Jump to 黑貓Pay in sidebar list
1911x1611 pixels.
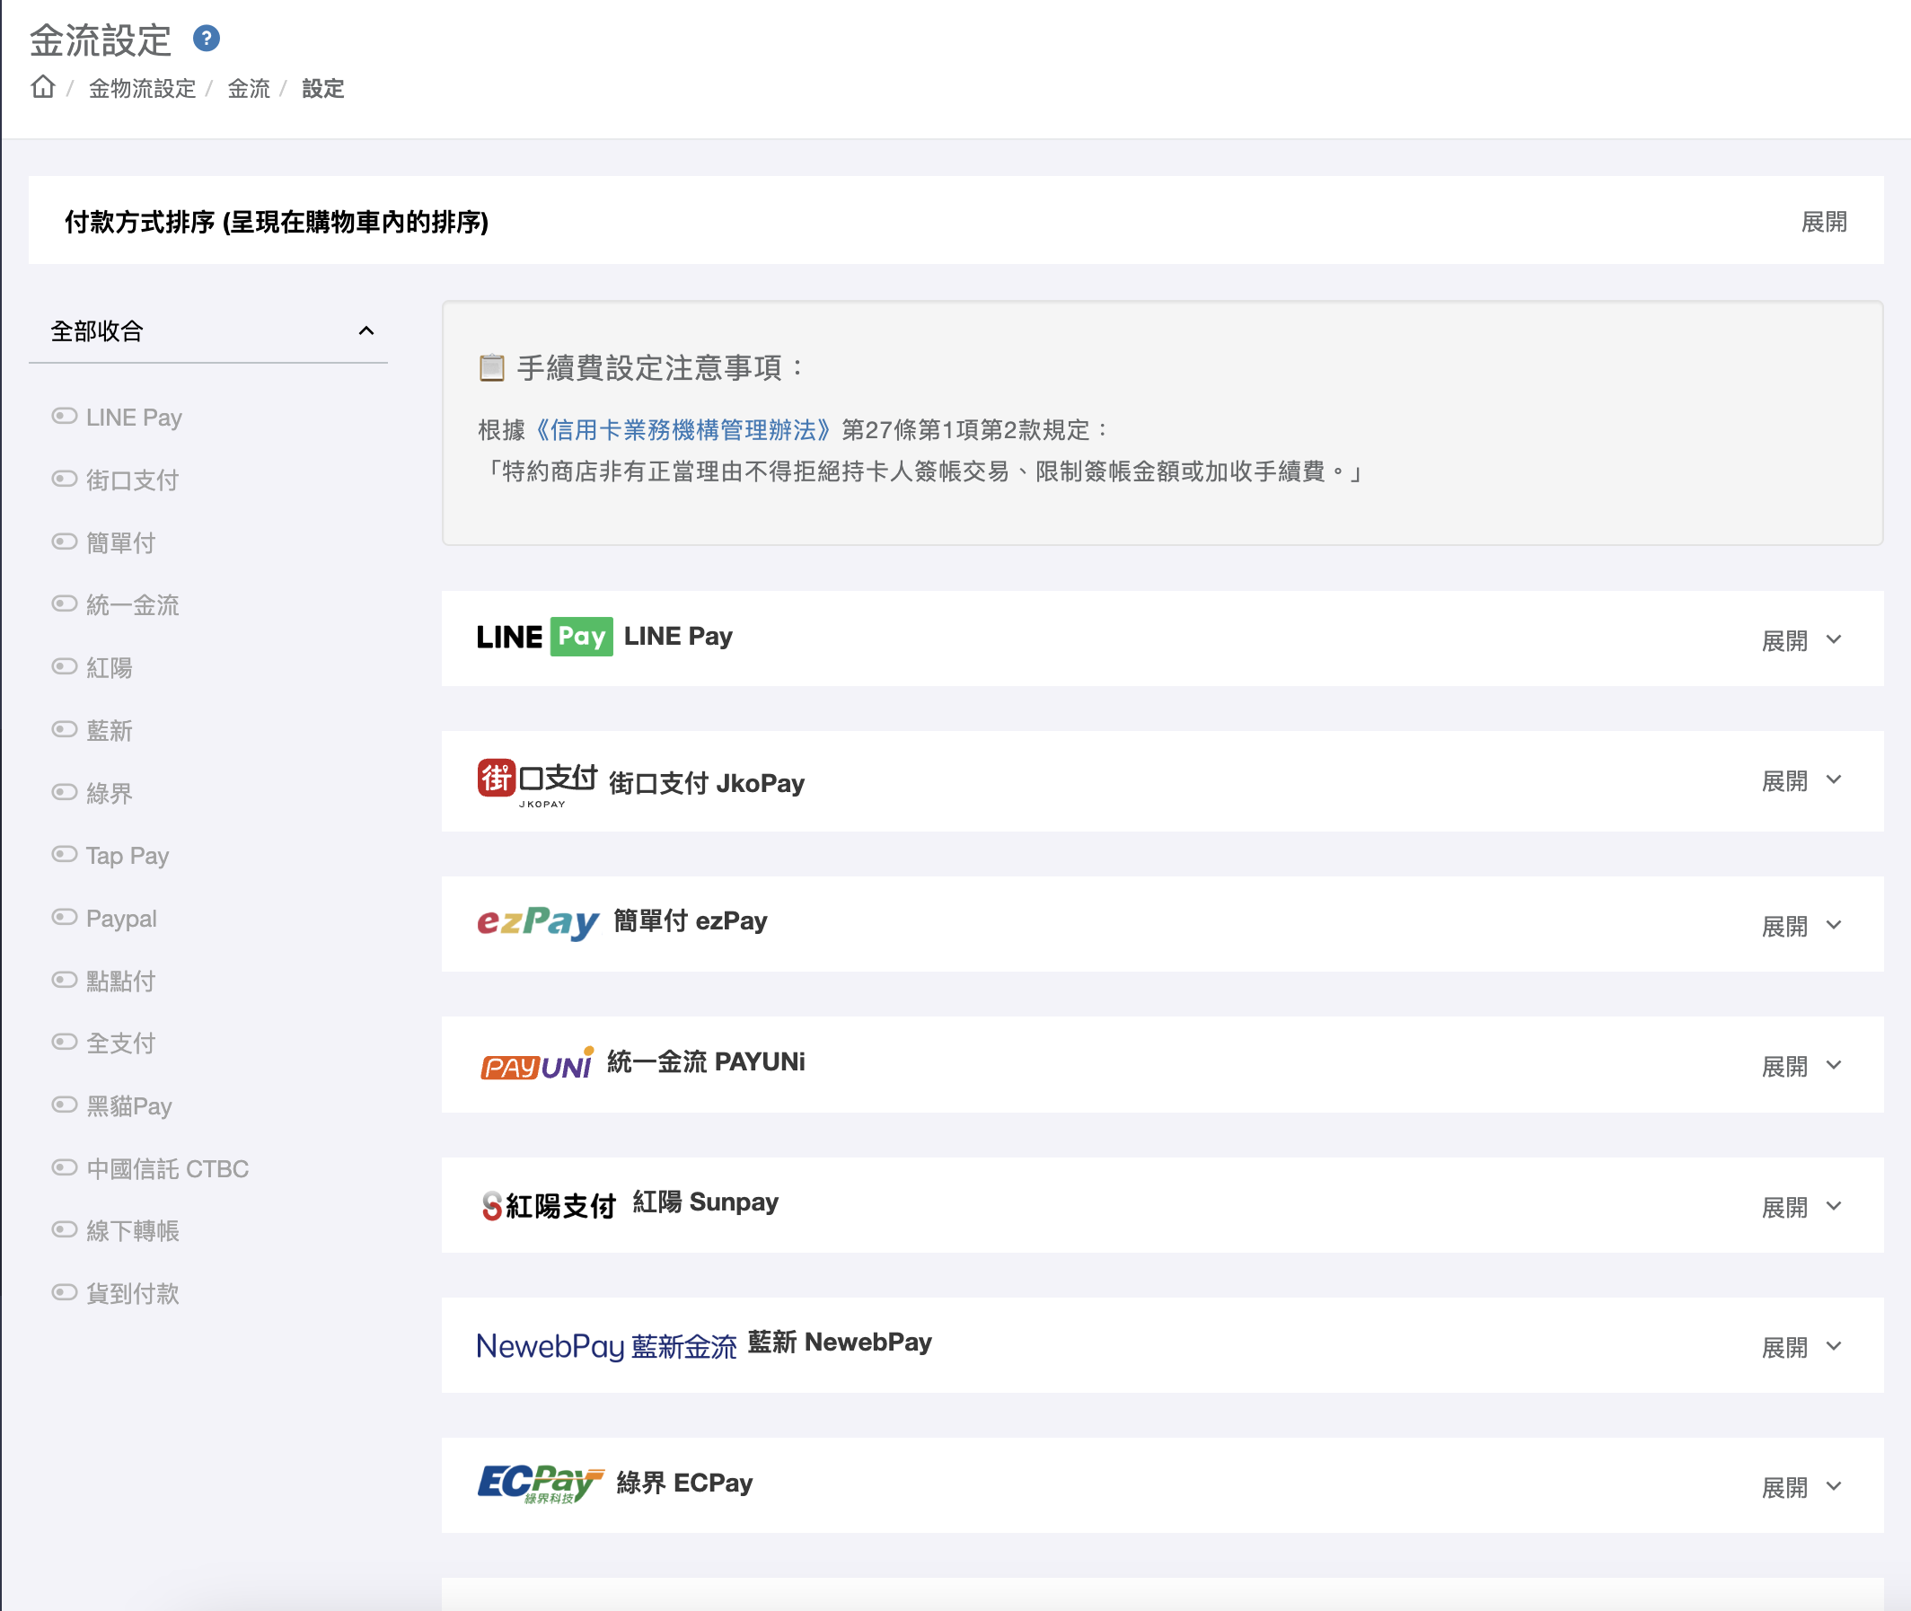128,1107
